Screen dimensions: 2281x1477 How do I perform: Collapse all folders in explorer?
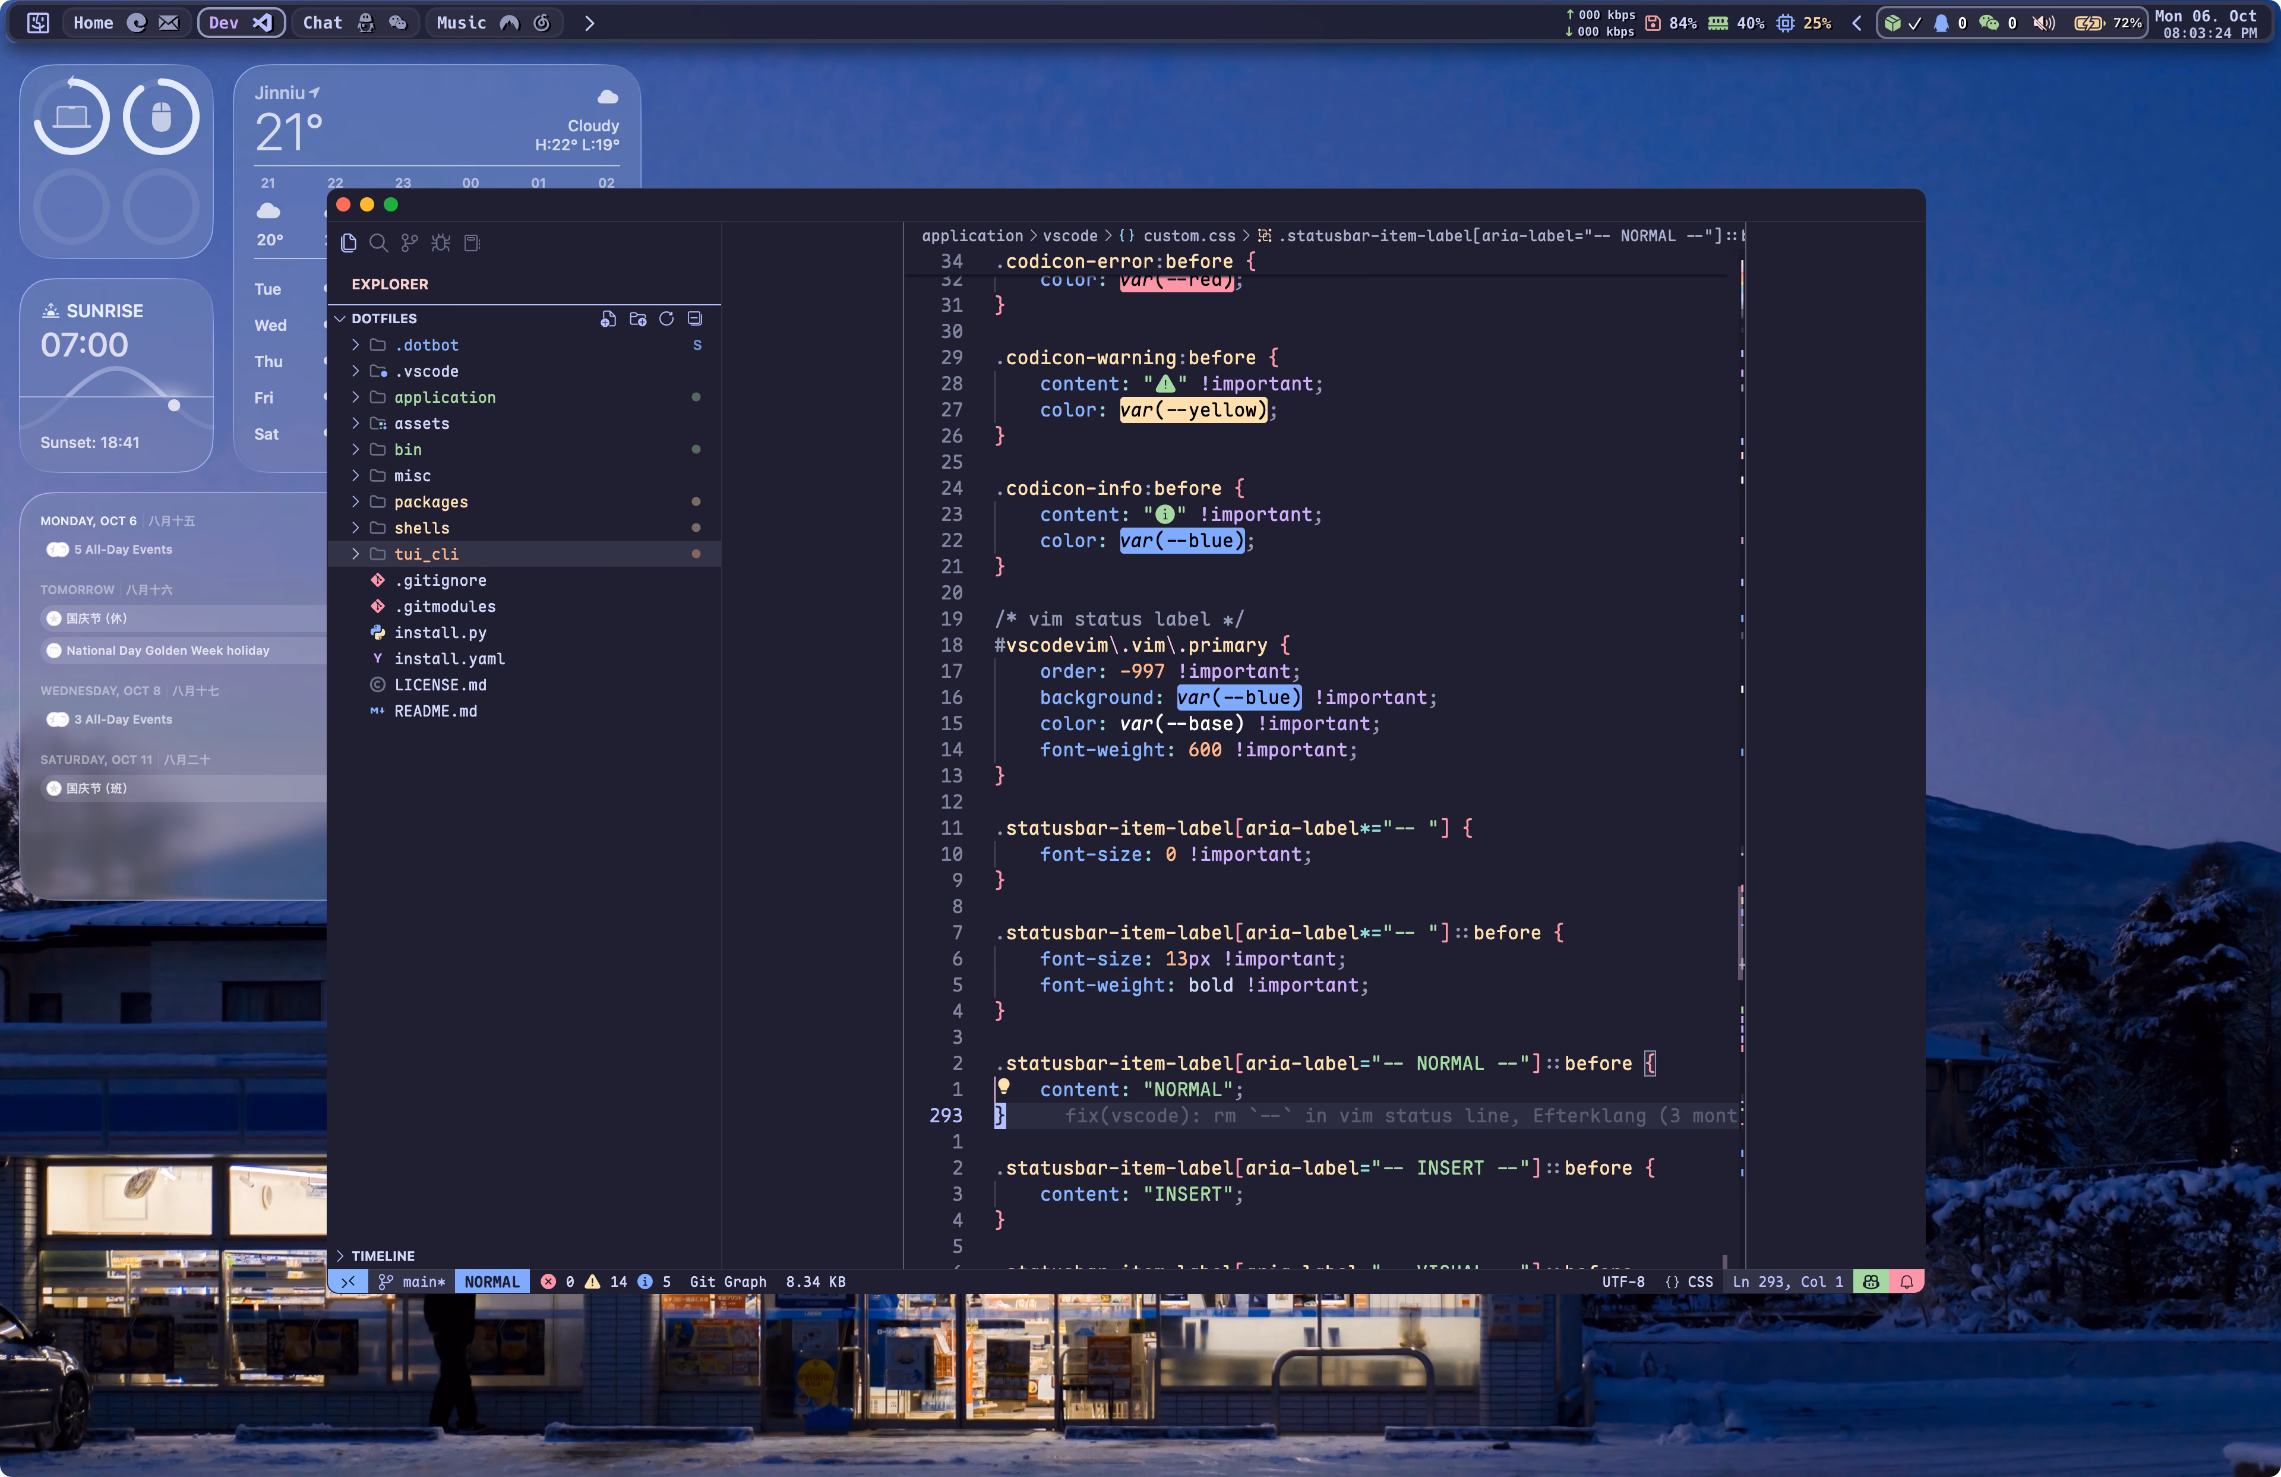point(695,319)
